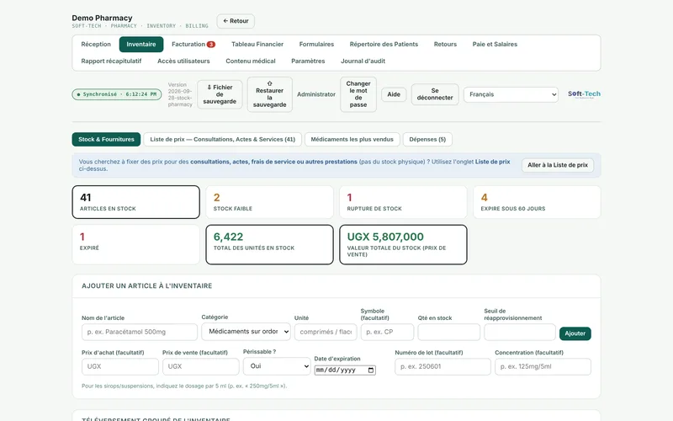Select the Expire sous 60 jours card

pos(537,202)
